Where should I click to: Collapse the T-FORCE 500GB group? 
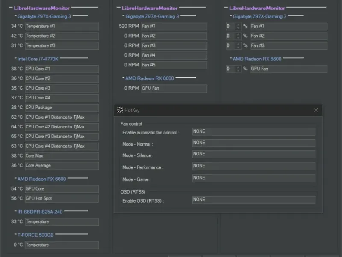[15, 234]
